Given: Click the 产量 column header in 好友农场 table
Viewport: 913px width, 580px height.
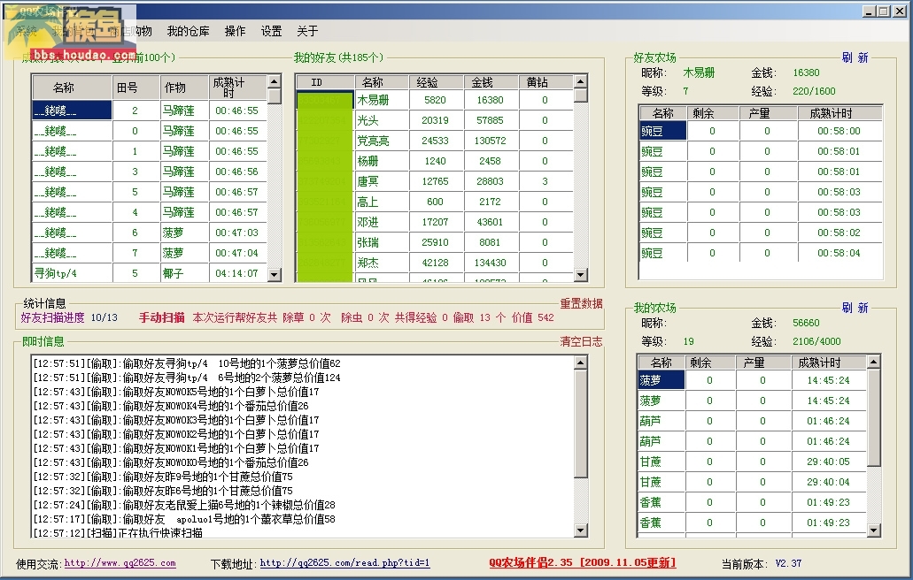Looking at the screenshot, I should click(x=768, y=113).
